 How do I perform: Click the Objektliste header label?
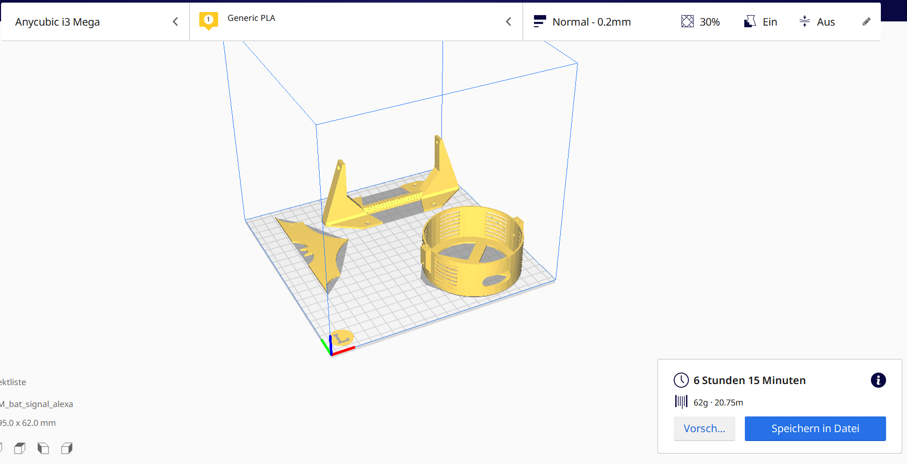[13, 382]
